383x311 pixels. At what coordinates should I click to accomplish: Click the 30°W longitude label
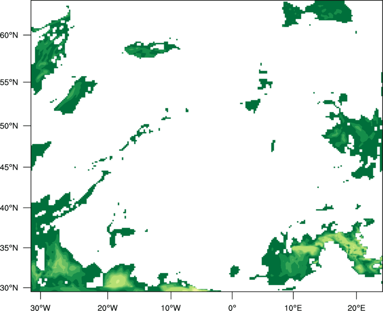[40, 308]
